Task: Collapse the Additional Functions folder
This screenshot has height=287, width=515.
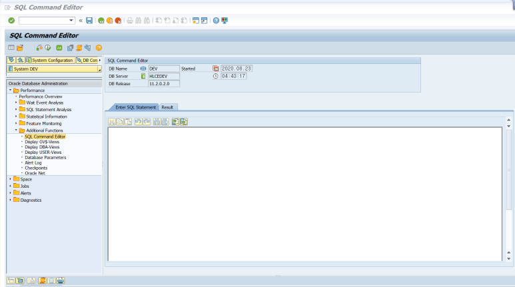Action: 16,130
